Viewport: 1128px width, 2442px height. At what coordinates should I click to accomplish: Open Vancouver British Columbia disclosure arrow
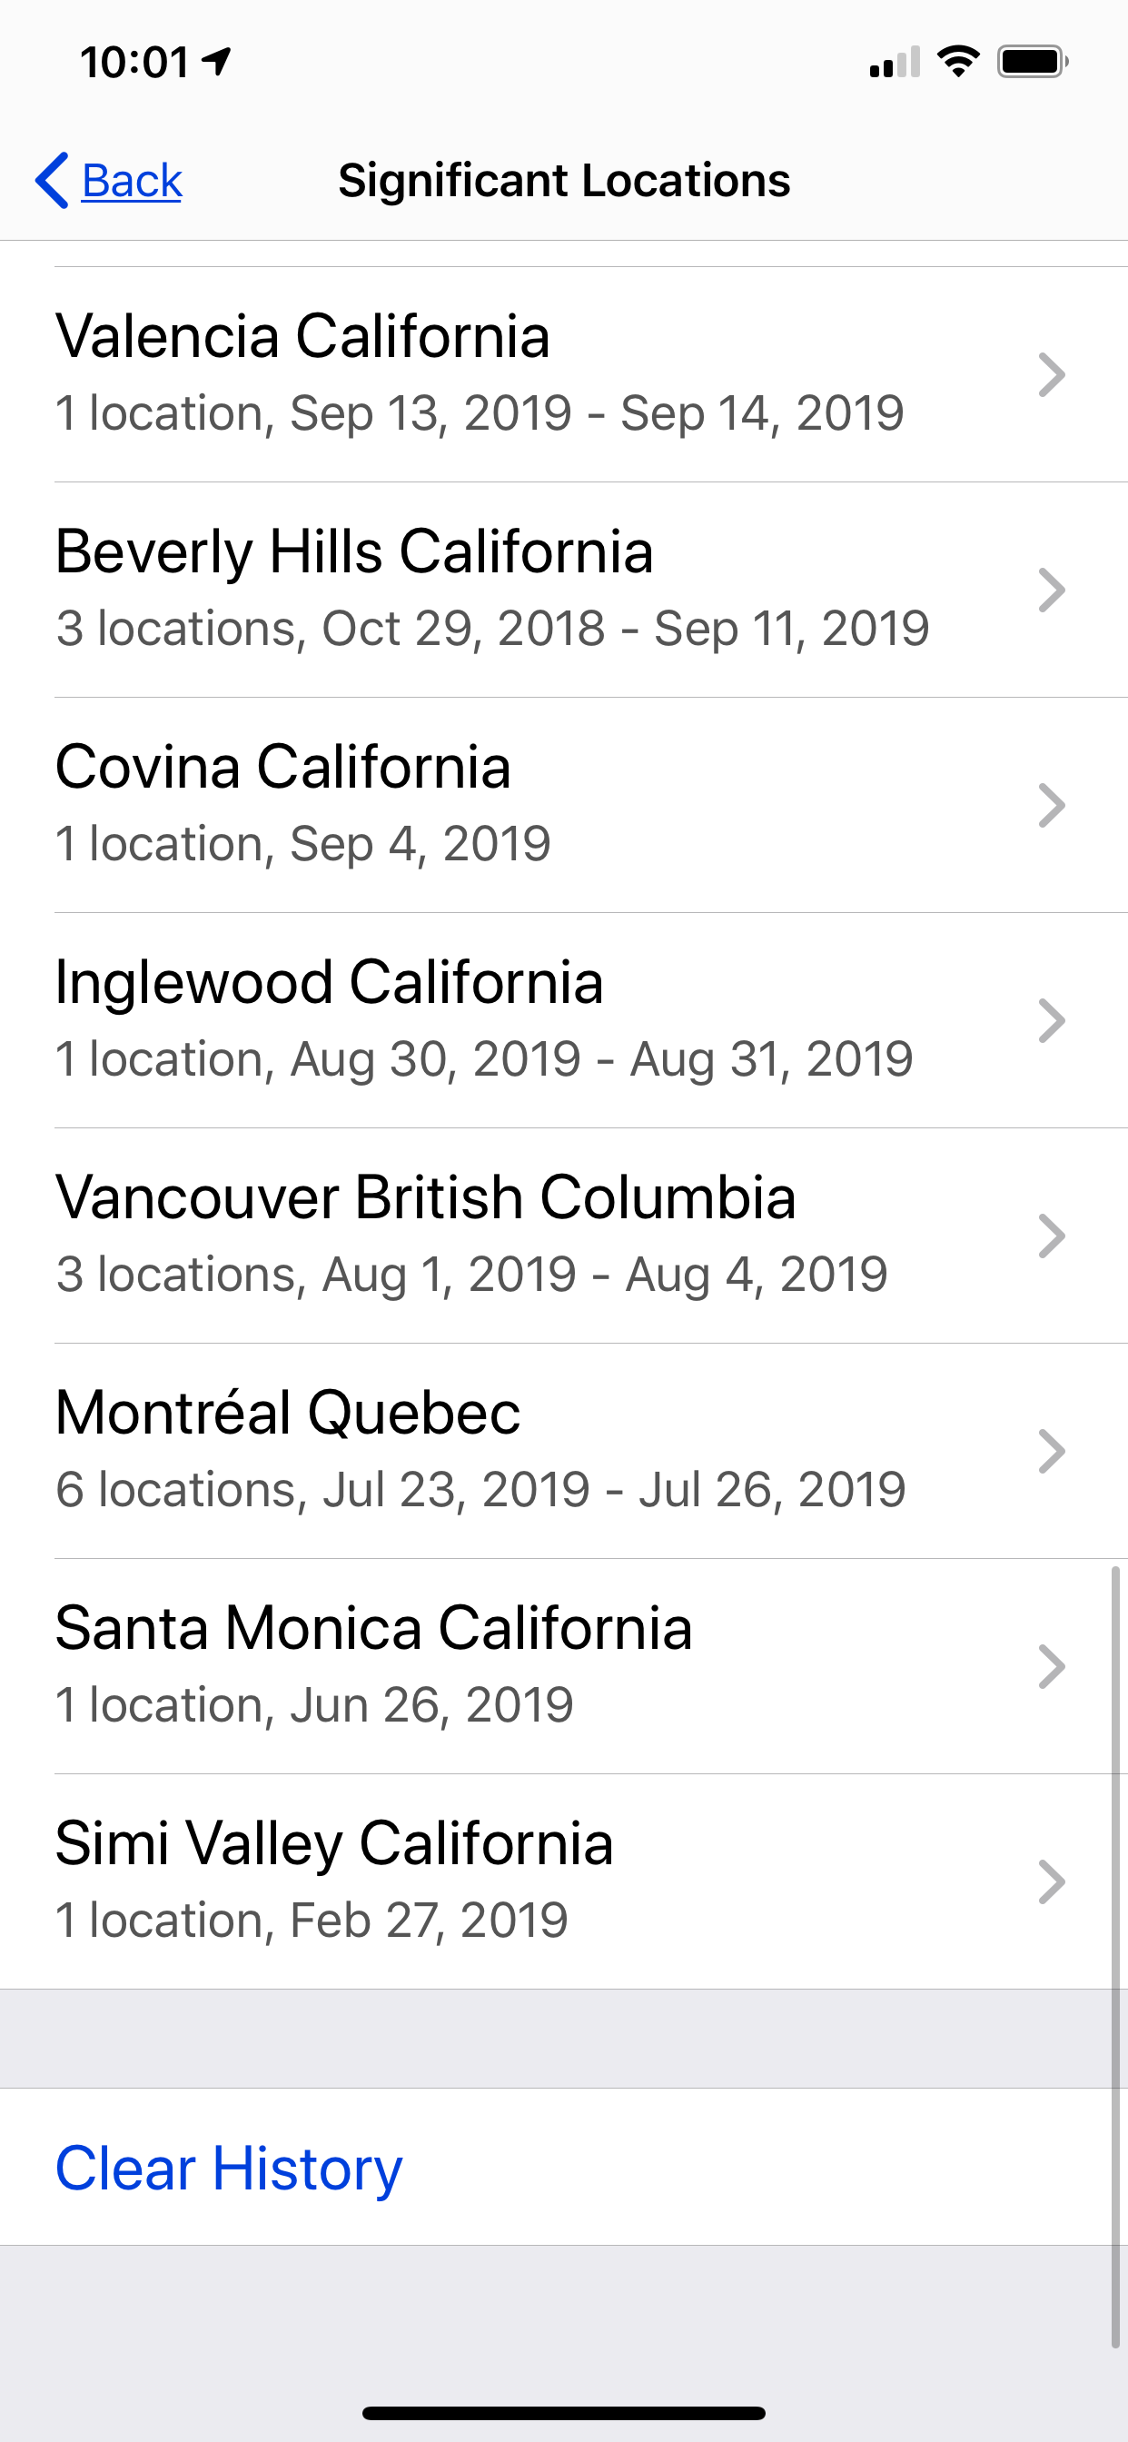pos(1051,1236)
